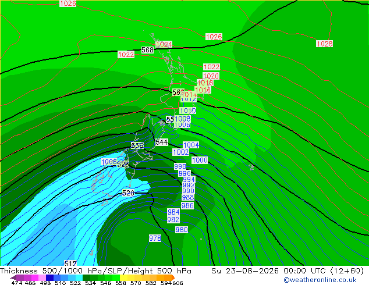Screen dimensions: 369x285
Task: Click the blue 984 isobar label
Action: pyautogui.click(x=173, y=212)
